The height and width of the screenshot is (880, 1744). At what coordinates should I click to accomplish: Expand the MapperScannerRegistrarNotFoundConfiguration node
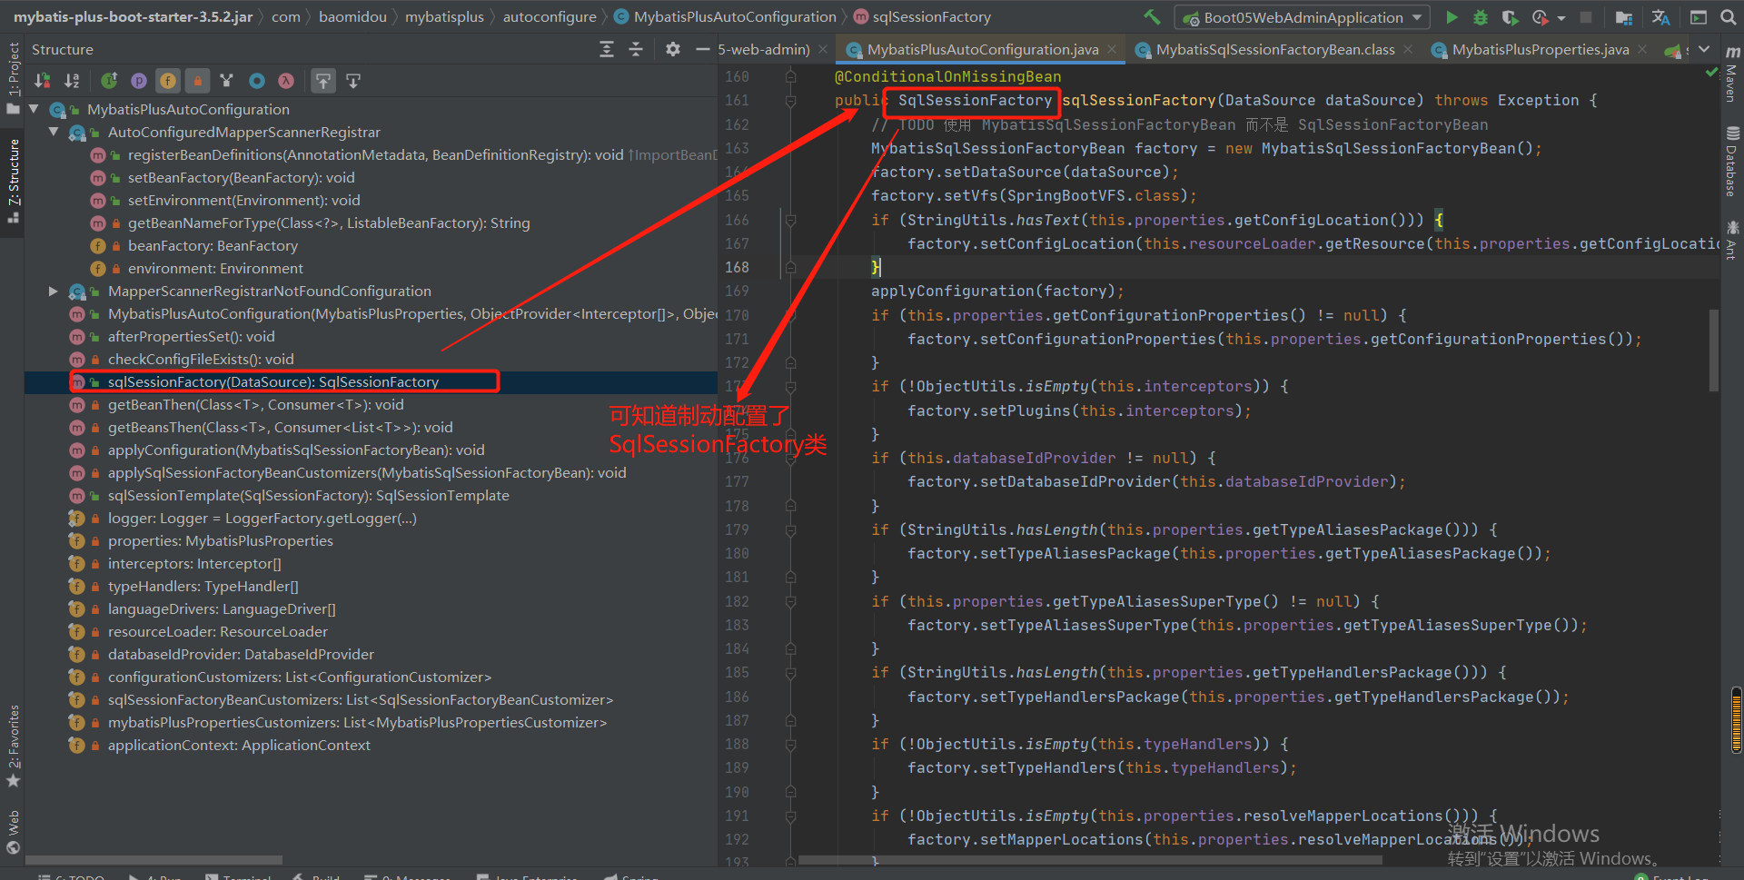(x=54, y=291)
